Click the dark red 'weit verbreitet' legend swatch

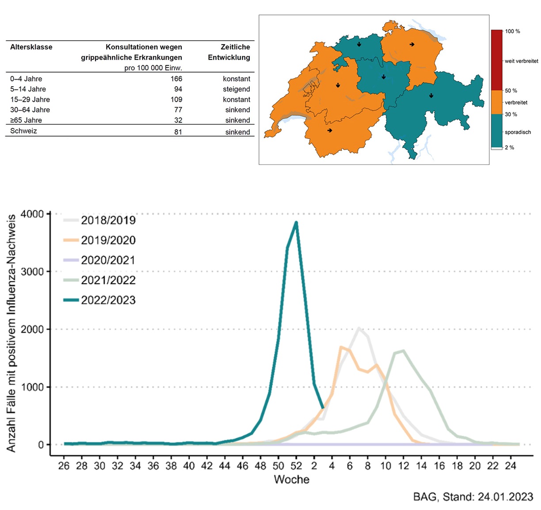coord(496,60)
